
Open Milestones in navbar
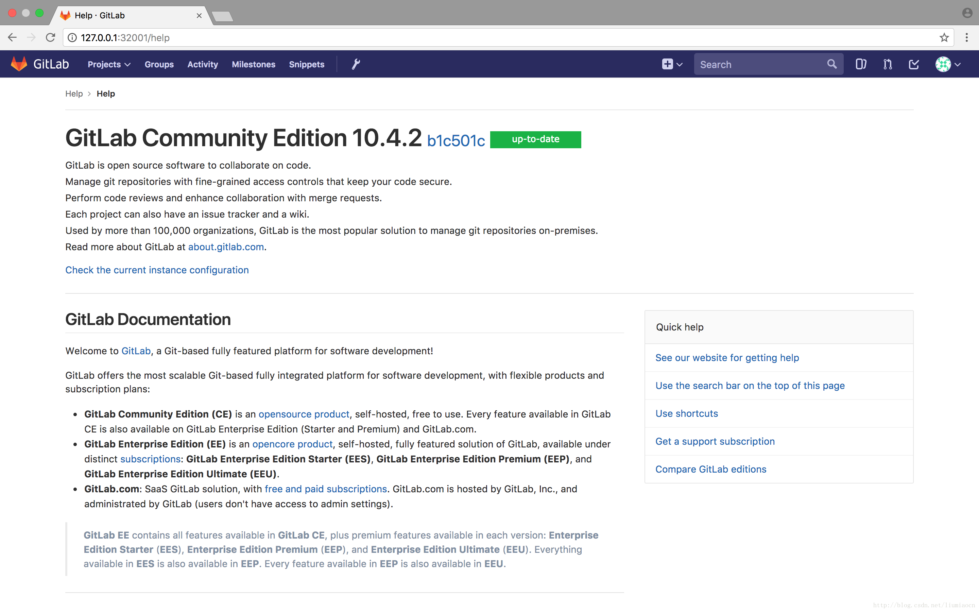(253, 64)
